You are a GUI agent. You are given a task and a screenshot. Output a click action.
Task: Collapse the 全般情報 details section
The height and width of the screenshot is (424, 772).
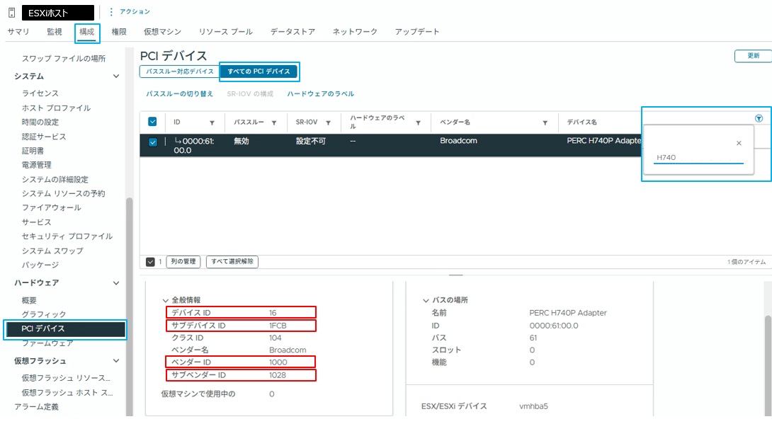(x=166, y=300)
